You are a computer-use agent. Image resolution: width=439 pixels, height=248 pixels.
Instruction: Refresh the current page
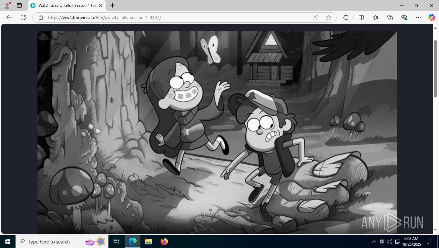coord(23,17)
